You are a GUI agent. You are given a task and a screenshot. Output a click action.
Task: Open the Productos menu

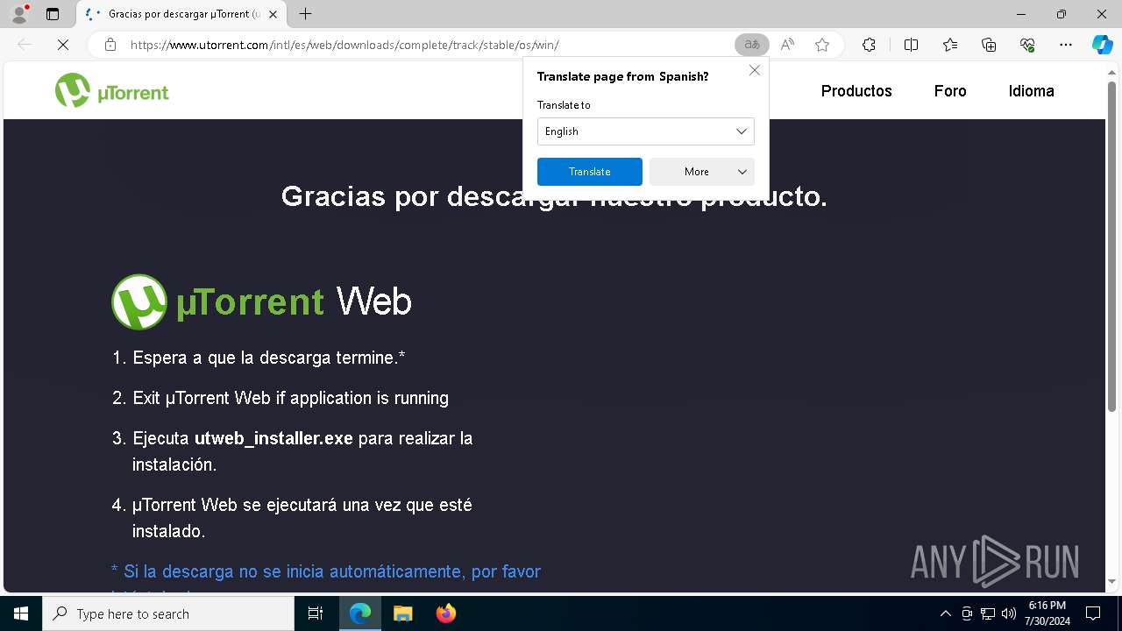[856, 91]
